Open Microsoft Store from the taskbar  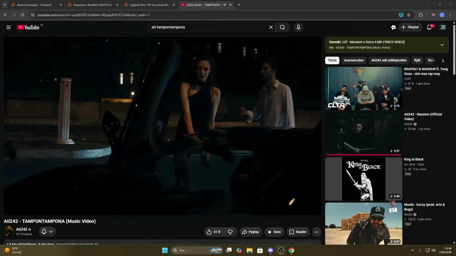260,250
